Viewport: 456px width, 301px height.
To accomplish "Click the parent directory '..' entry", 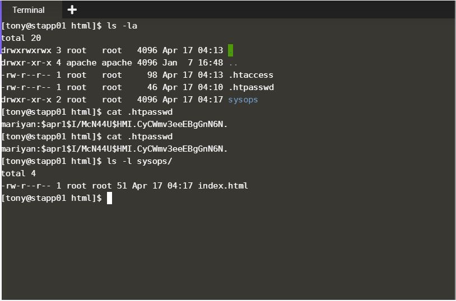I will click(233, 63).
